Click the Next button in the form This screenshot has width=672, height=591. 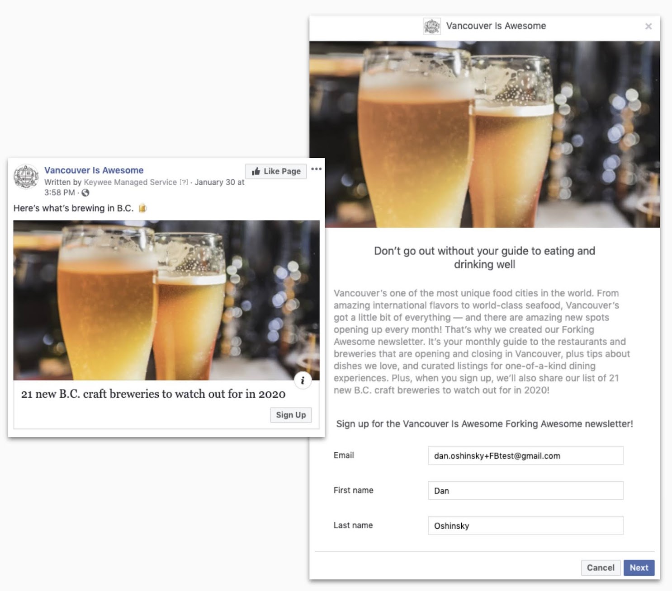click(x=639, y=568)
